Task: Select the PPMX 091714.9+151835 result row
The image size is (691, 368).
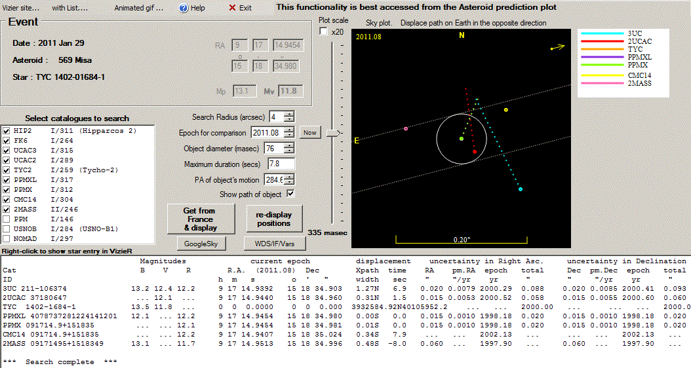Action: pos(344,325)
